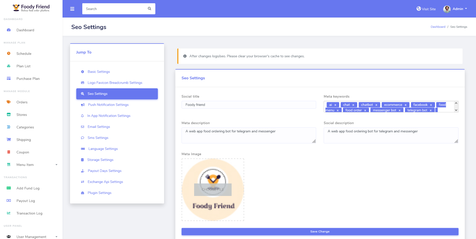
Task: Remove the 'messenger bot' keyword tag
Action: point(399,110)
